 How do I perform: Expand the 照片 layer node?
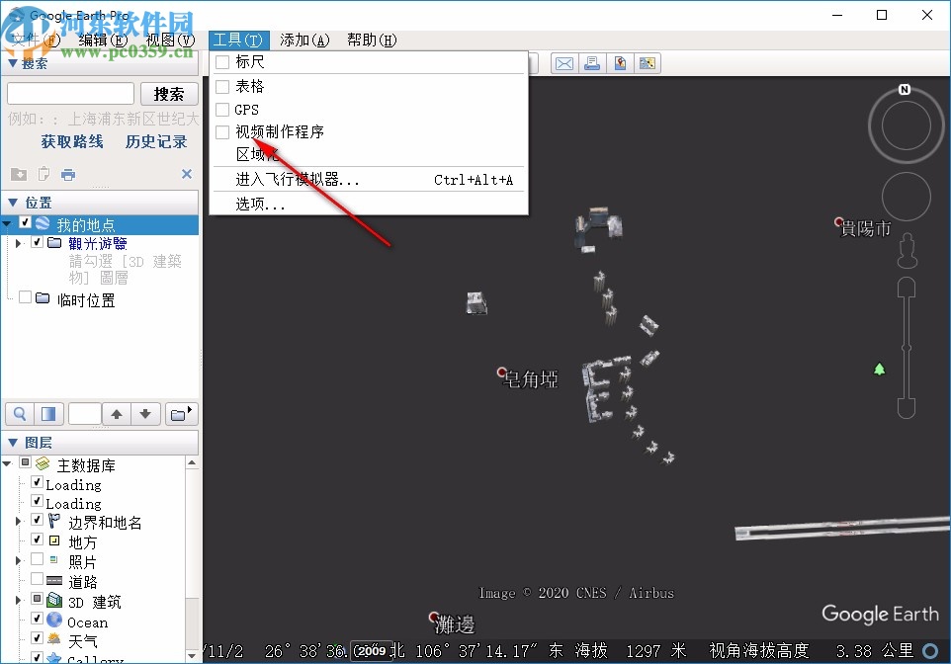pyautogui.click(x=18, y=561)
